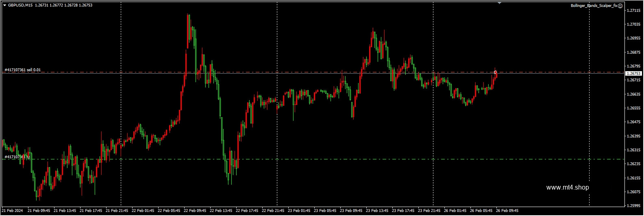Click the '22 Feb 05:45' time axis label
This screenshot has height=216, width=644.
pos(169,211)
